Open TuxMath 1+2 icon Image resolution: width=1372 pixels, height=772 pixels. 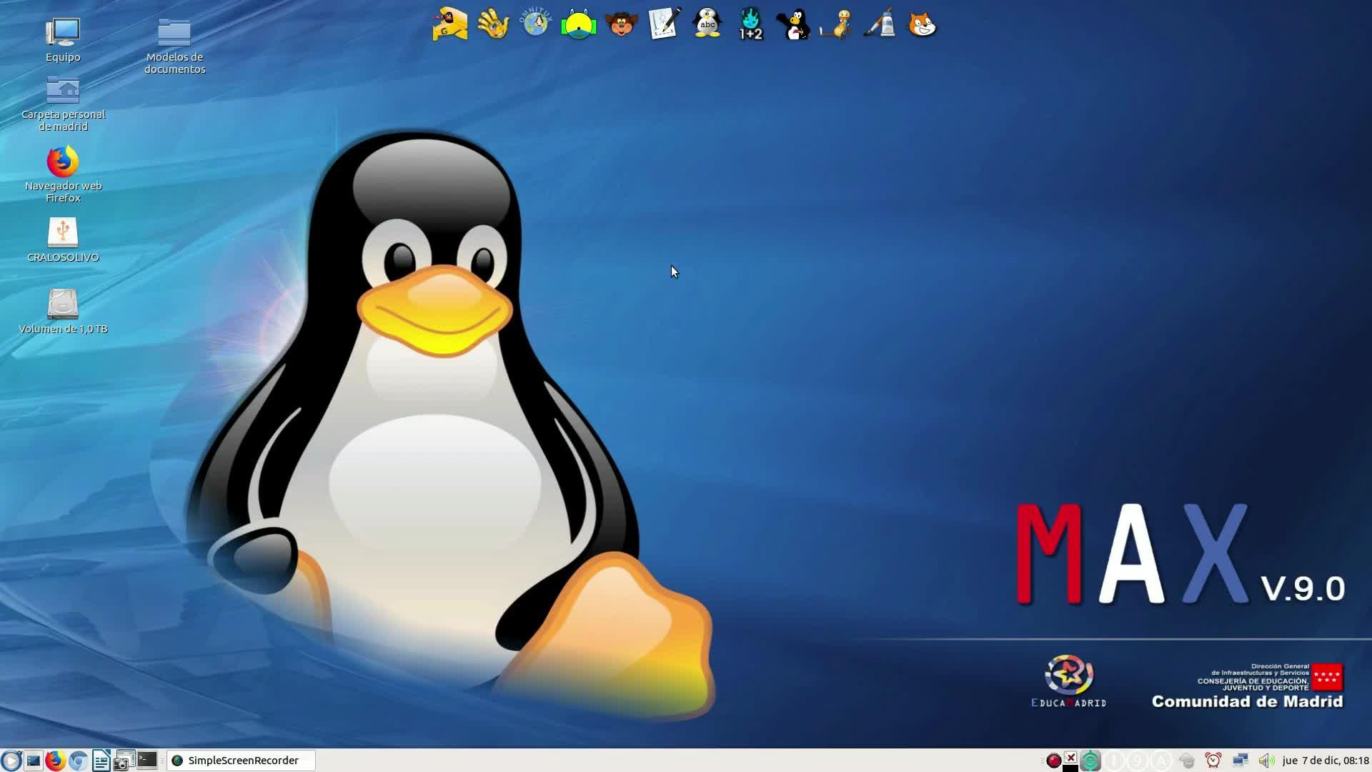coord(750,24)
